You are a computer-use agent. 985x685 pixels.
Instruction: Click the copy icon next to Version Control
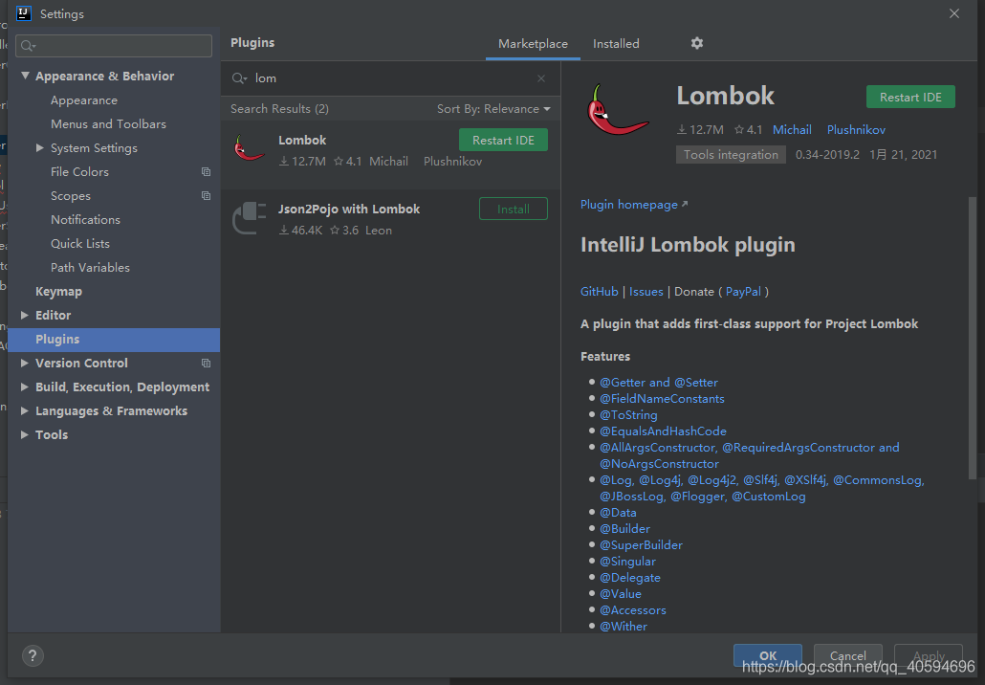tap(206, 363)
